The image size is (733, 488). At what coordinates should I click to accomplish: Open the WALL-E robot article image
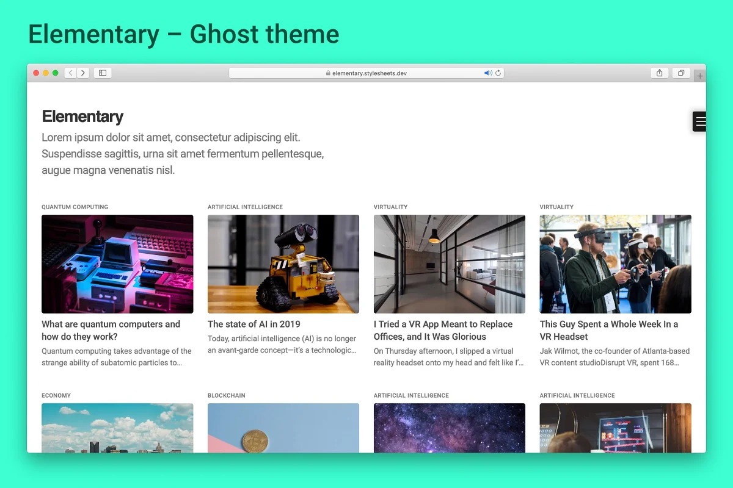coord(283,264)
